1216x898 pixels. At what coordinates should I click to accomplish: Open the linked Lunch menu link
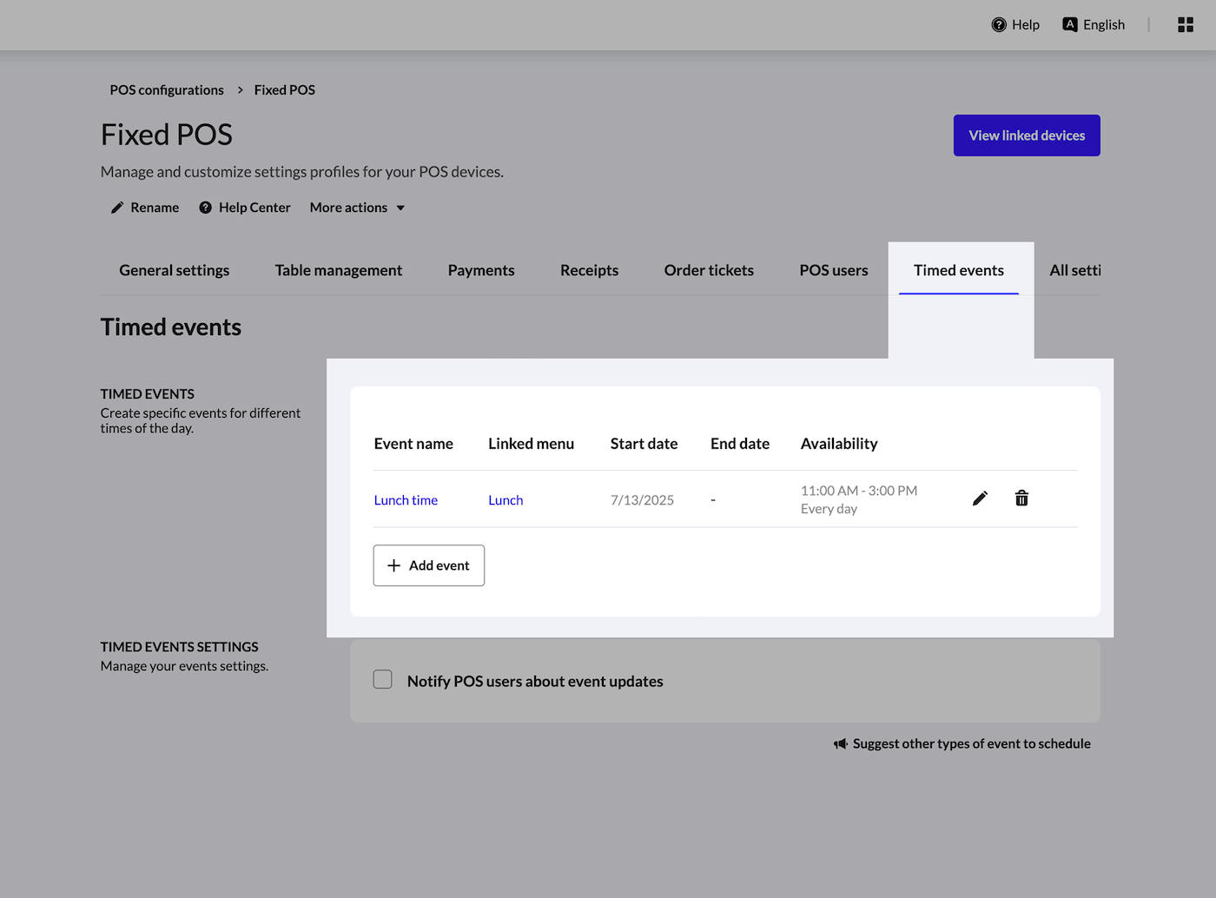506,500
